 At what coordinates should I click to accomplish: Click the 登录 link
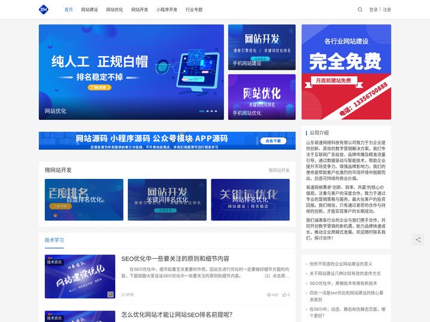[x=373, y=10]
